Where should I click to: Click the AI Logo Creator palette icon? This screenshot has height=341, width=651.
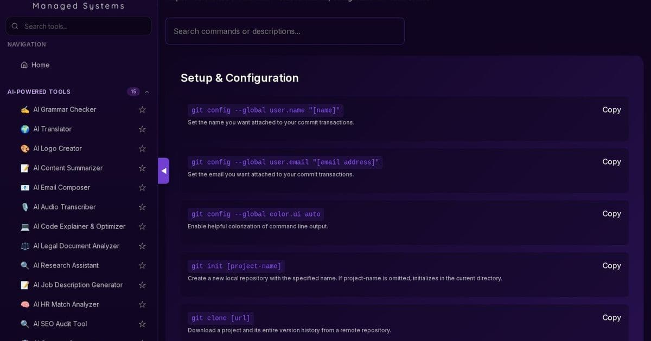coord(25,148)
